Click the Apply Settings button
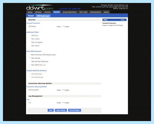 tap(61, 110)
